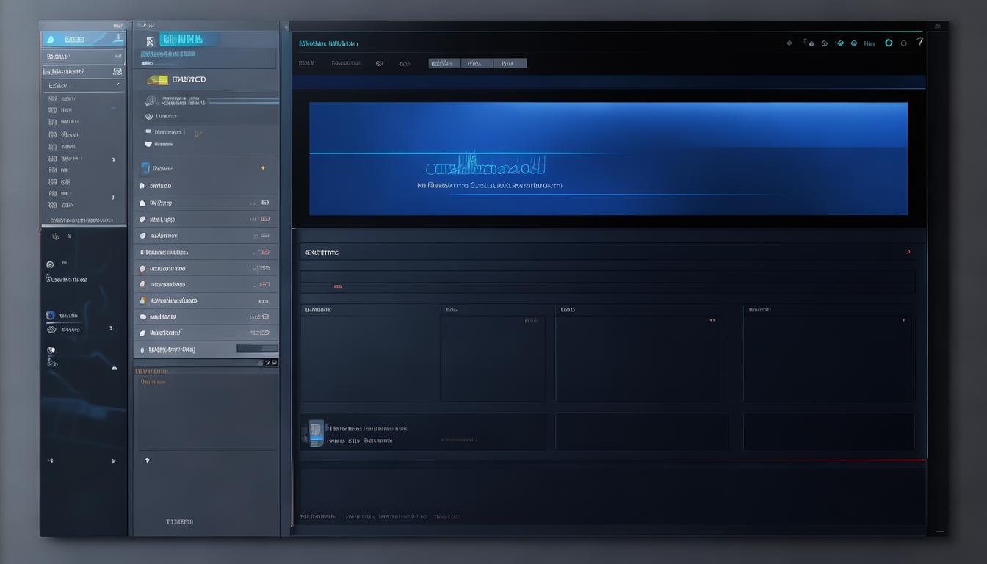Click the yellow card icon in the middle panel
This screenshot has height=564, width=987.
157,79
